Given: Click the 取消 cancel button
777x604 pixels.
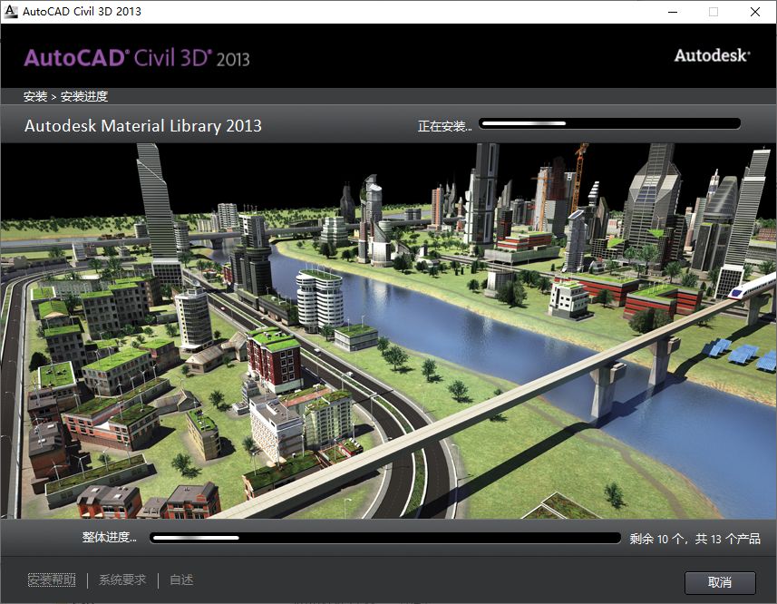Looking at the screenshot, I should click(720, 582).
